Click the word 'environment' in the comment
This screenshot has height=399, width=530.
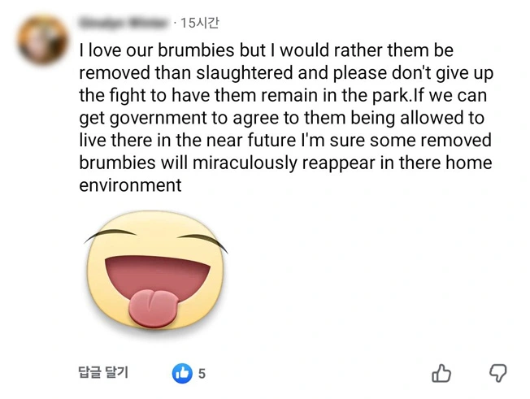(x=130, y=184)
